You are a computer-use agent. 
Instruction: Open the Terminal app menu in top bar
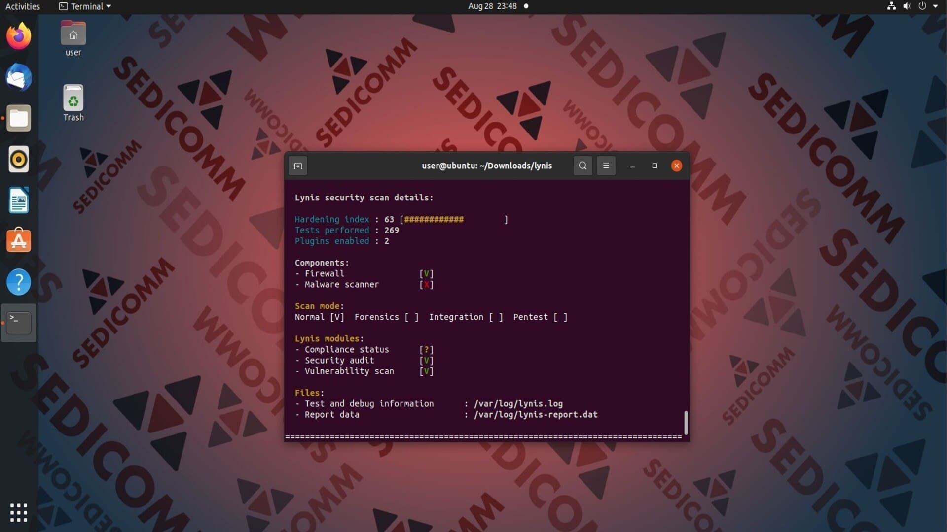coord(85,6)
